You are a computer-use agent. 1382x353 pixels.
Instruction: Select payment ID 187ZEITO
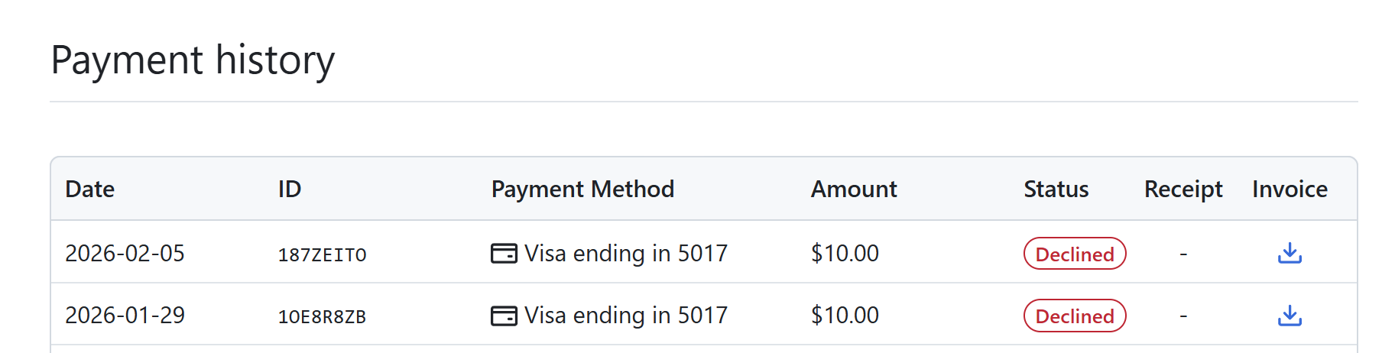point(322,254)
